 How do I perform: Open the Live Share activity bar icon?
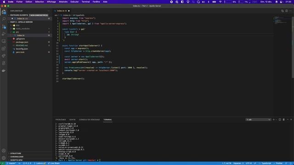click(x=4, y=56)
